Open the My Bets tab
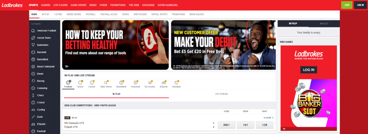 coord(324,24)
